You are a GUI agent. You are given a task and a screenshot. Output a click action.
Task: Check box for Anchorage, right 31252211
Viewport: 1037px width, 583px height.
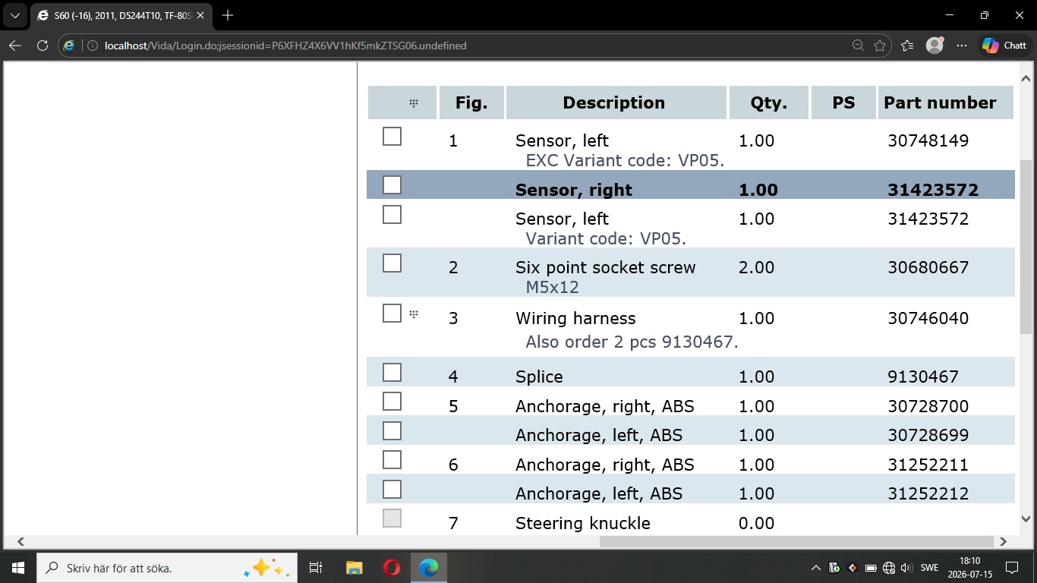pyautogui.click(x=392, y=460)
